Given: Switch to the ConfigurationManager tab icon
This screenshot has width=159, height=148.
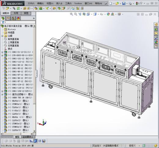Looking at the screenshot, I should (x=13, y=18).
